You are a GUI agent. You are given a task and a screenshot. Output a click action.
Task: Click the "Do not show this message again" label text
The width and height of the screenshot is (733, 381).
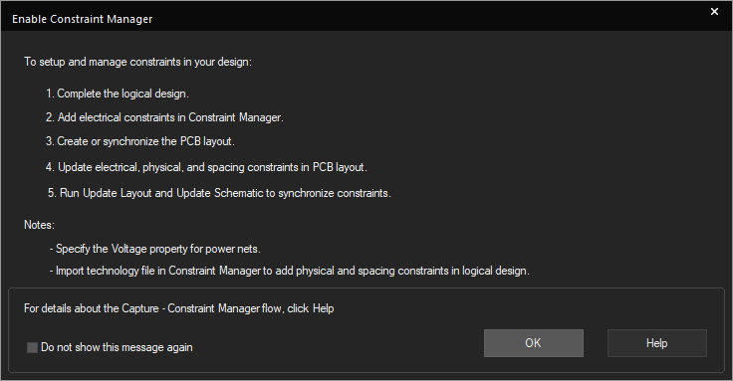tap(117, 347)
